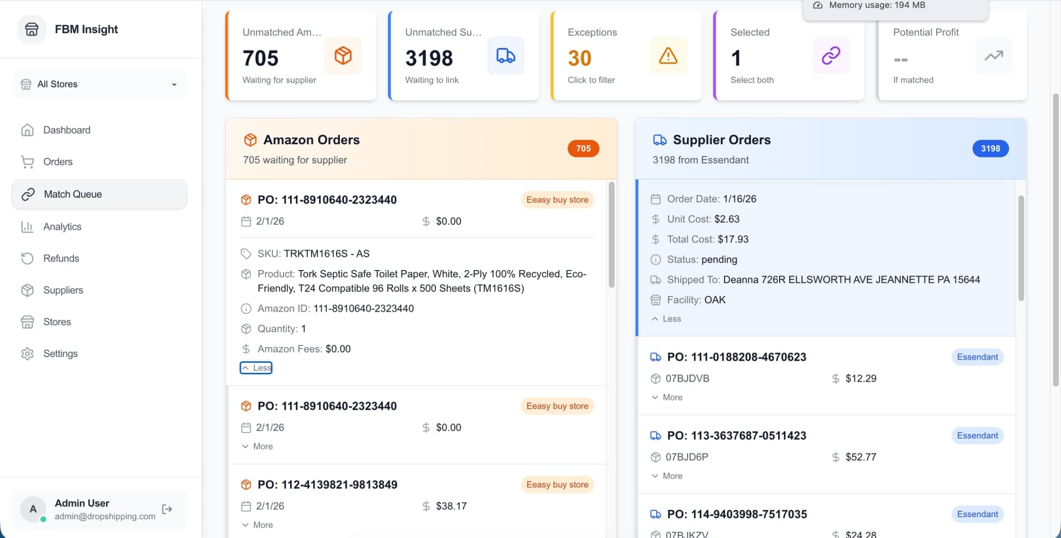Click the Essendant badge on PO 113-3637687-0511423
Viewport: 1061px width, 538px height.
[978, 436]
